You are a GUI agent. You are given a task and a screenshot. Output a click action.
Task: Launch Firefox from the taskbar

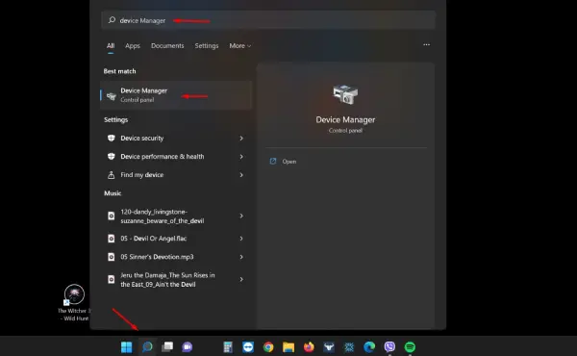click(x=309, y=346)
